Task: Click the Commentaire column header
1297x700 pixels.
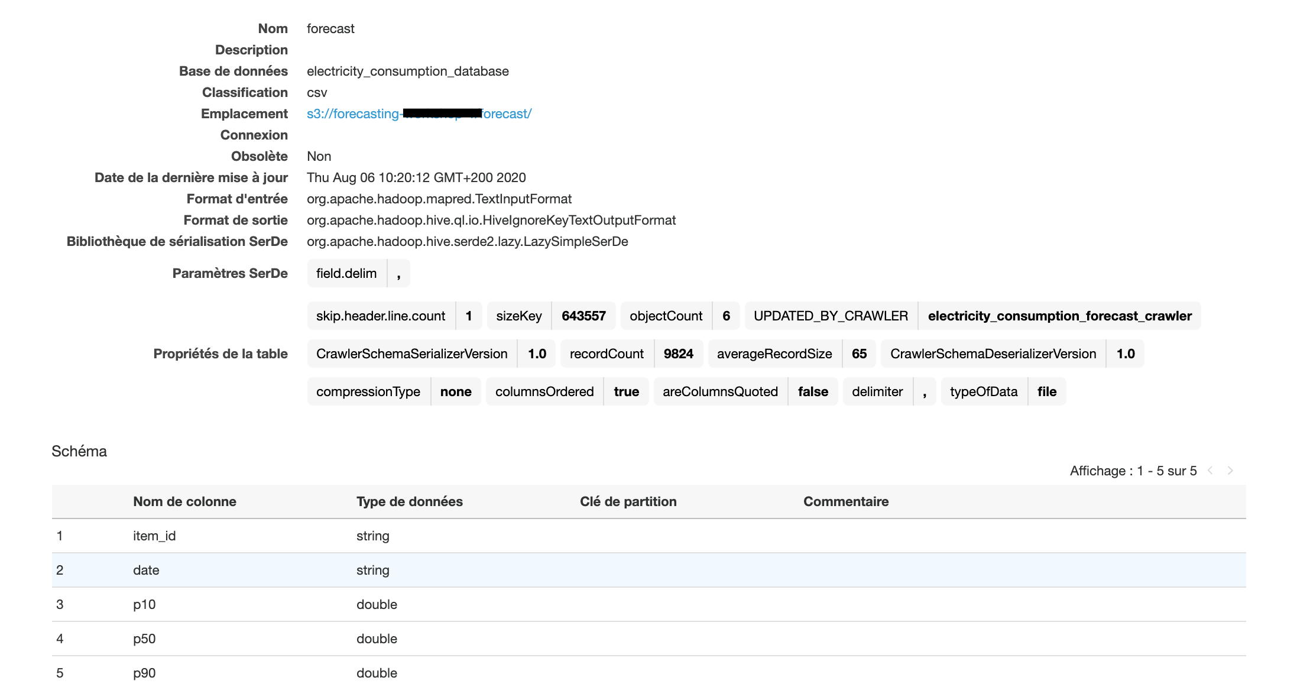Action: pos(845,501)
